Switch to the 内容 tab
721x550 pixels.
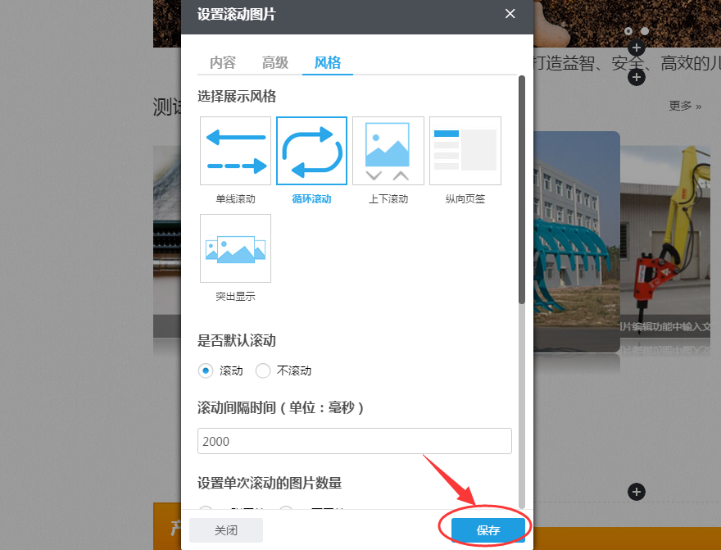222,62
